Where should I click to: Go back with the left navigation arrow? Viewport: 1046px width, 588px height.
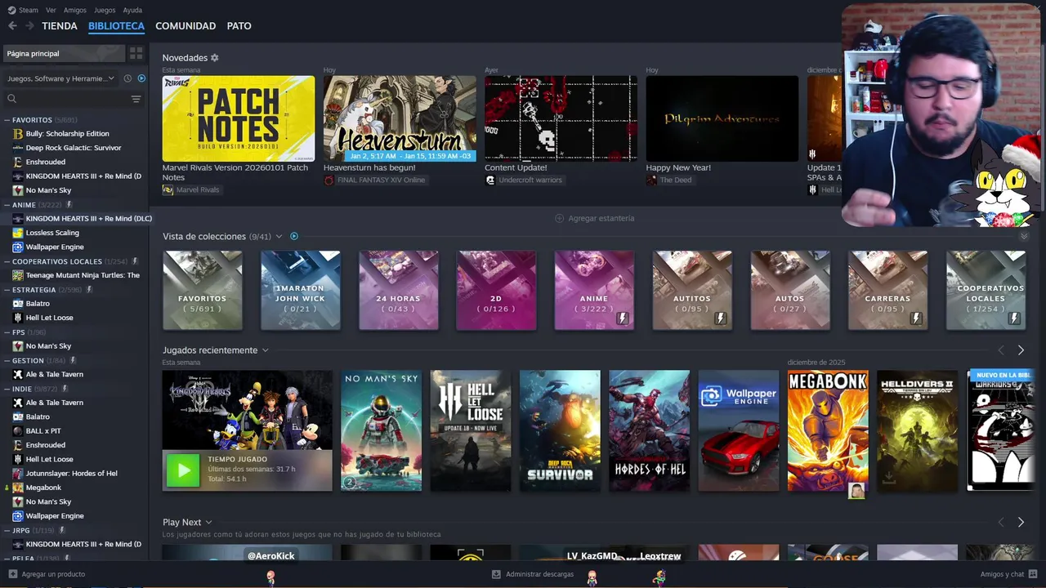[12, 26]
